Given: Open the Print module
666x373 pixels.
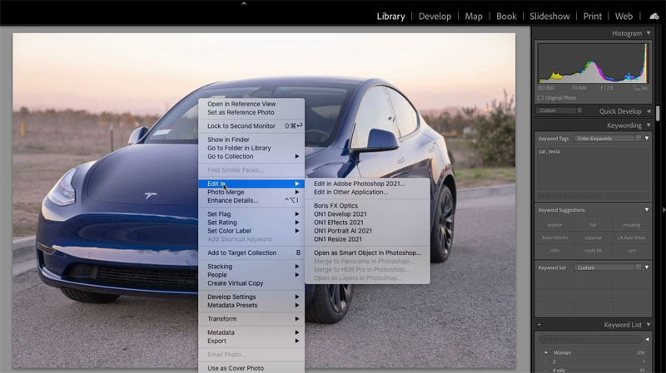Looking at the screenshot, I should pos(592,16).
